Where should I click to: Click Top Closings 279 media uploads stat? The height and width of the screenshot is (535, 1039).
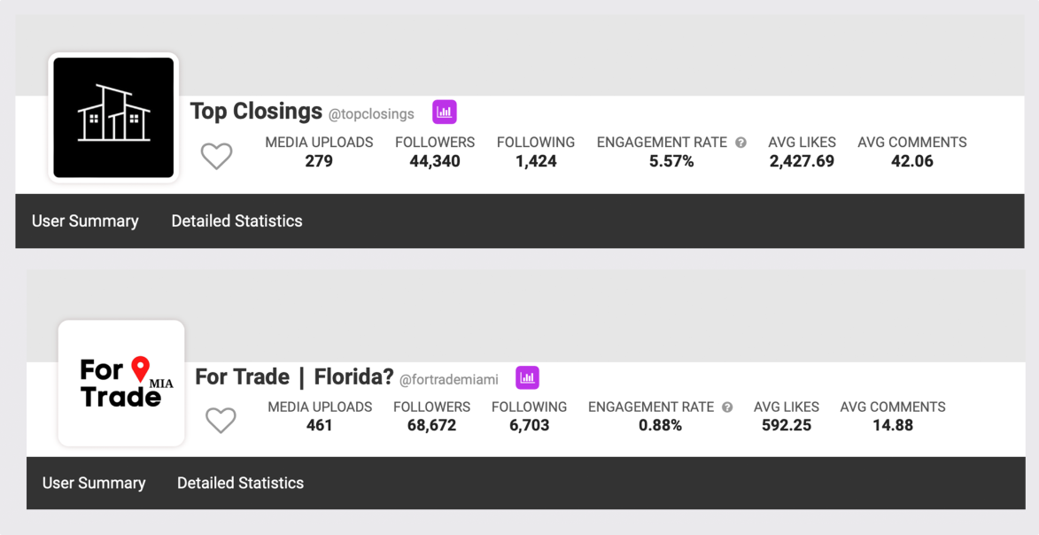click(x=319, y=161)
